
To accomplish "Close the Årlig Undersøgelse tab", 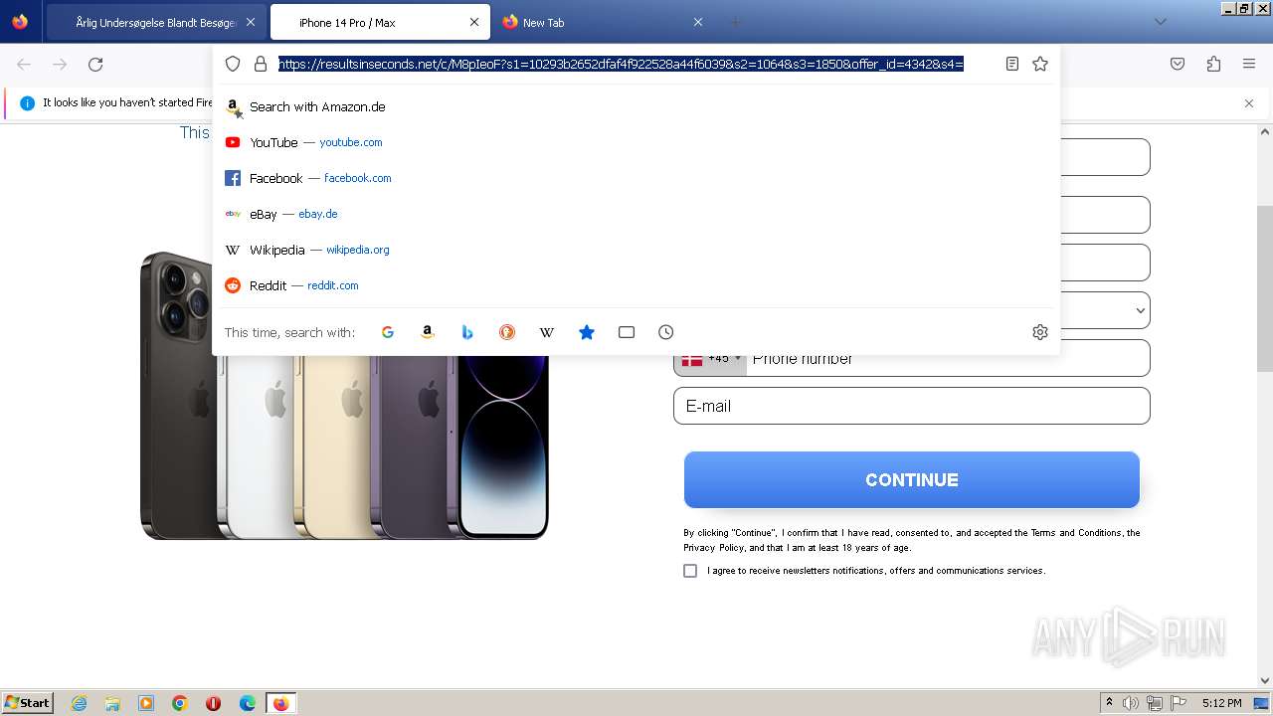I will [x=250, y=22].
